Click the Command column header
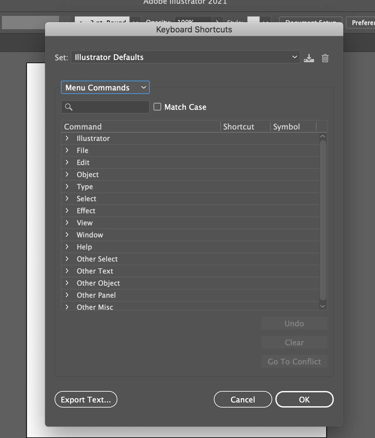 coord(141,127)
